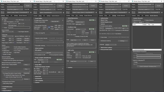Click the blue Image aspect lock icon in the Frame buffer rollout
The width and height of the screenshot is (164, 92).
pos(49,27)
